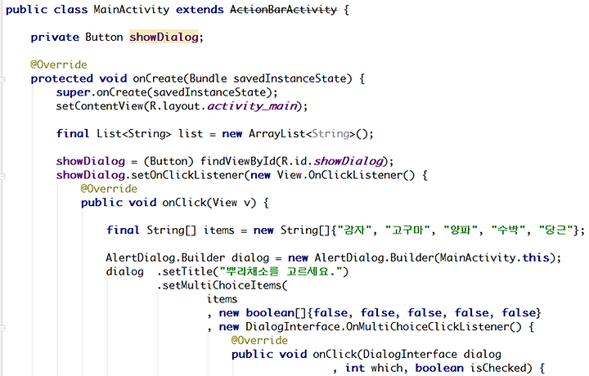Click onClick(View v) method name
This screenshot has width=589, height=376.
click(x=184, y=203)
